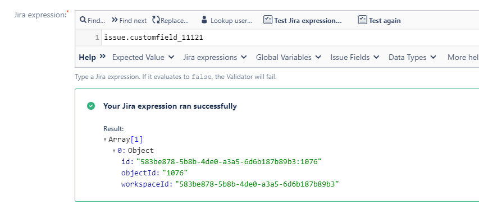
Task: Open the Data Types dropdown
Action: [x=412, y=57]
